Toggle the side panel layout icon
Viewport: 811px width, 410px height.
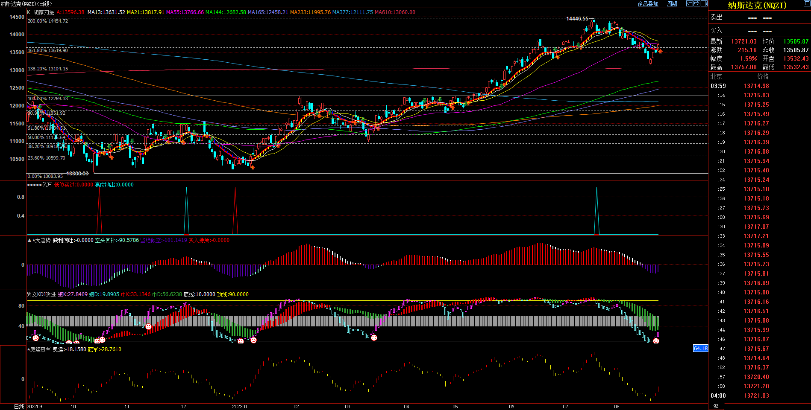click(704, 3)
